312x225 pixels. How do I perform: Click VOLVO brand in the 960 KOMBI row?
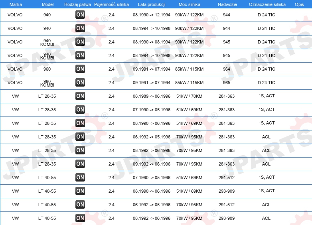(15, 83)
